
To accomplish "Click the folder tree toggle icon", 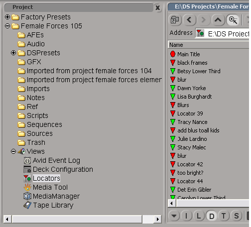I will click(x=175, y=20).
